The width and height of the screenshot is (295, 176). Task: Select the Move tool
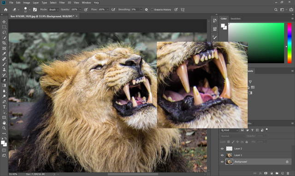click(x=4, y=22)
